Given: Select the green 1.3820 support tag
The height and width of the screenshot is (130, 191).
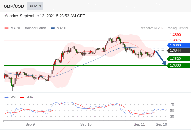Looking at the screenshot, I should [178, 59].
